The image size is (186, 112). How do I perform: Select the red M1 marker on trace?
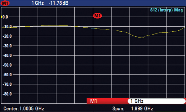pyautogui.click(x=98, y=16)
